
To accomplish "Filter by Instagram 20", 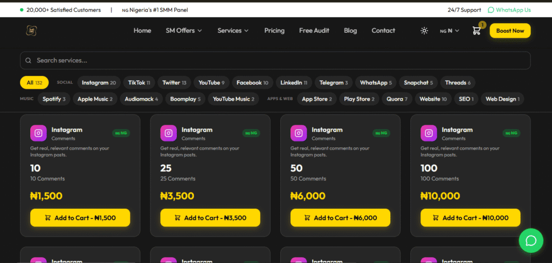I will click(99, 82).
